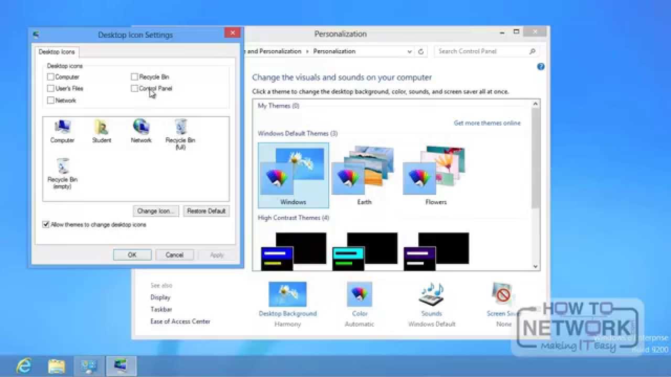Enable the Recycle Bin checkbox
The width and height of the screenshot is (671, 377).
tap(135, 77)
